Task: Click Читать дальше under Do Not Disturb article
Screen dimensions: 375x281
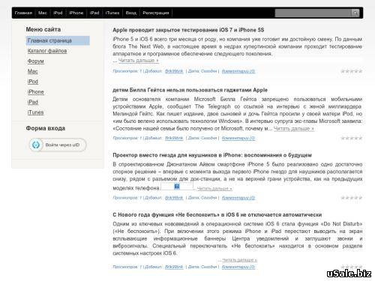Action: 239,260
